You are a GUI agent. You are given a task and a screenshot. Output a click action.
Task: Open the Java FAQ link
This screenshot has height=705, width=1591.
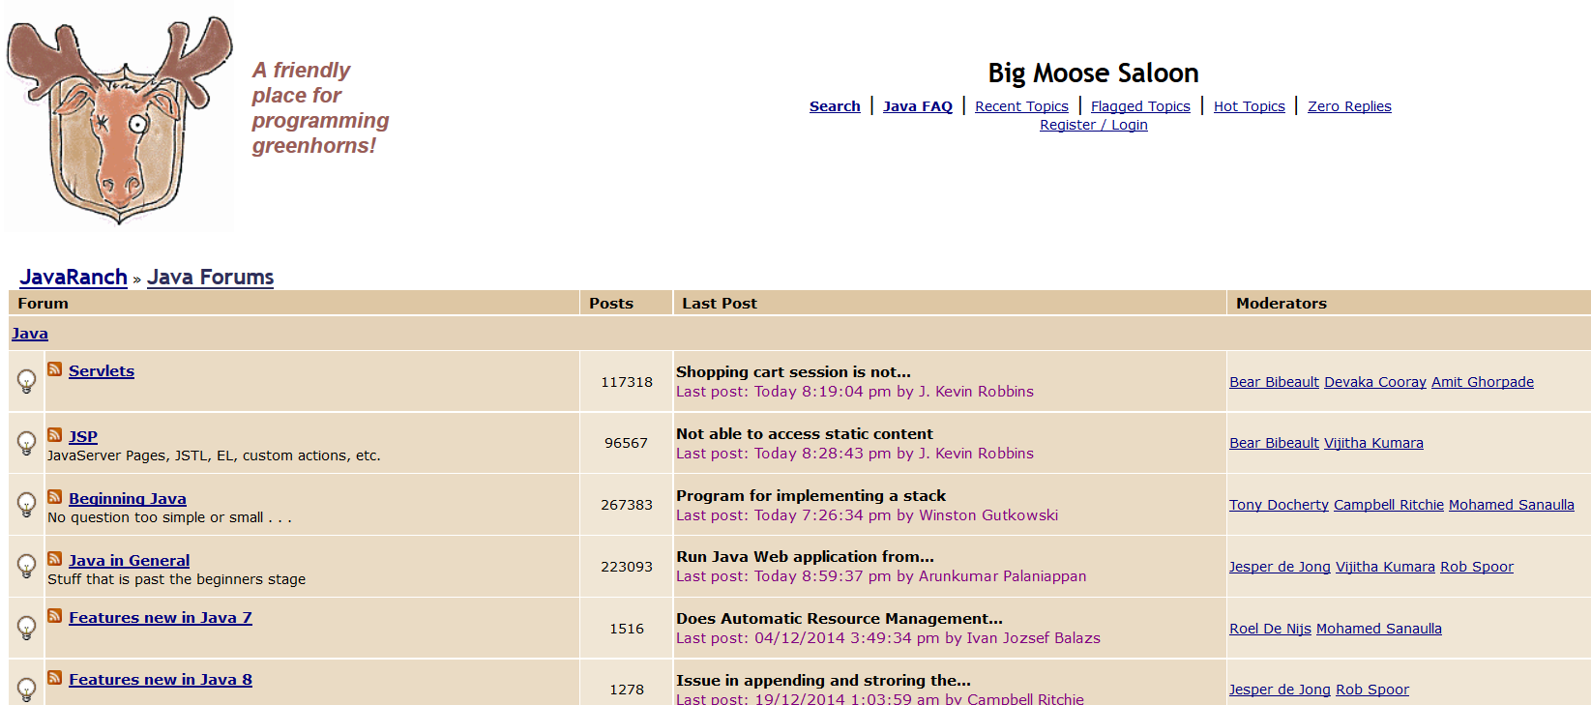pyautogui.click(x=918, y=106)
